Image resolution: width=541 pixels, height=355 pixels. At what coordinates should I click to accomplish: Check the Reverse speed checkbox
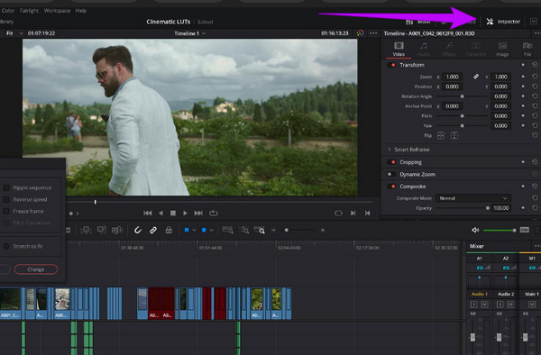click(x=6, y=199)
